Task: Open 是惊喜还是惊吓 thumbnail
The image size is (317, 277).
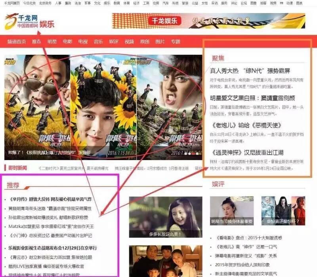Action: point(283,211)
